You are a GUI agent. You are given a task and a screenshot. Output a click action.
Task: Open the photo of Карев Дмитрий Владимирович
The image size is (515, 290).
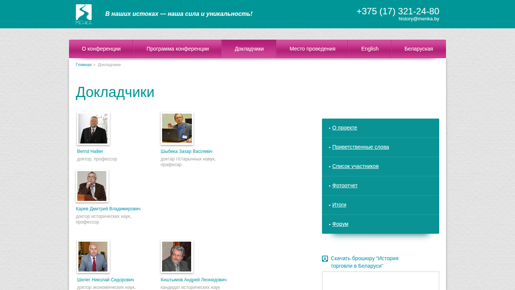pyautogui.click(x=92, y=186)
